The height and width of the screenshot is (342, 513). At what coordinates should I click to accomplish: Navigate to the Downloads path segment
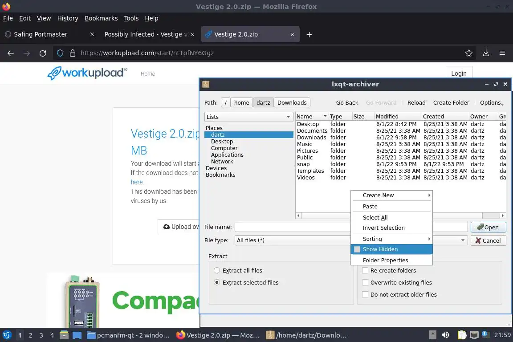pyautogui.click(x=292, y=103)
